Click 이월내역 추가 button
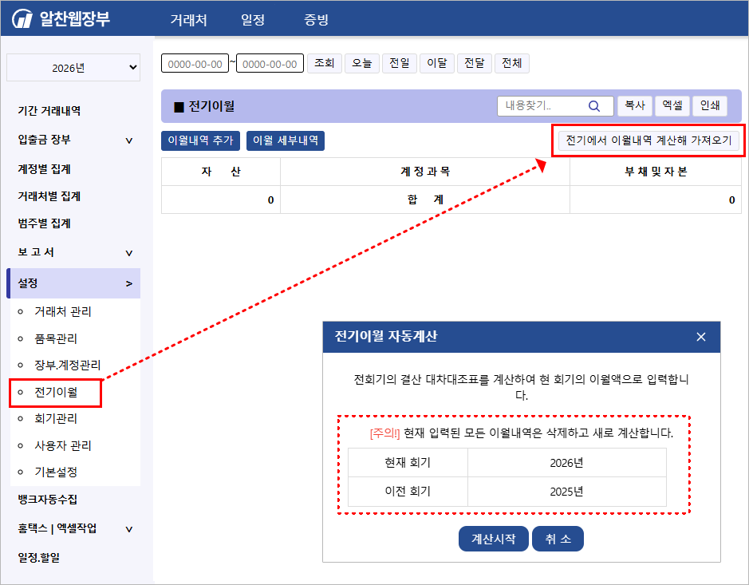Image resolution: width=749 pixels, height=585 pixels. point(201,140)
